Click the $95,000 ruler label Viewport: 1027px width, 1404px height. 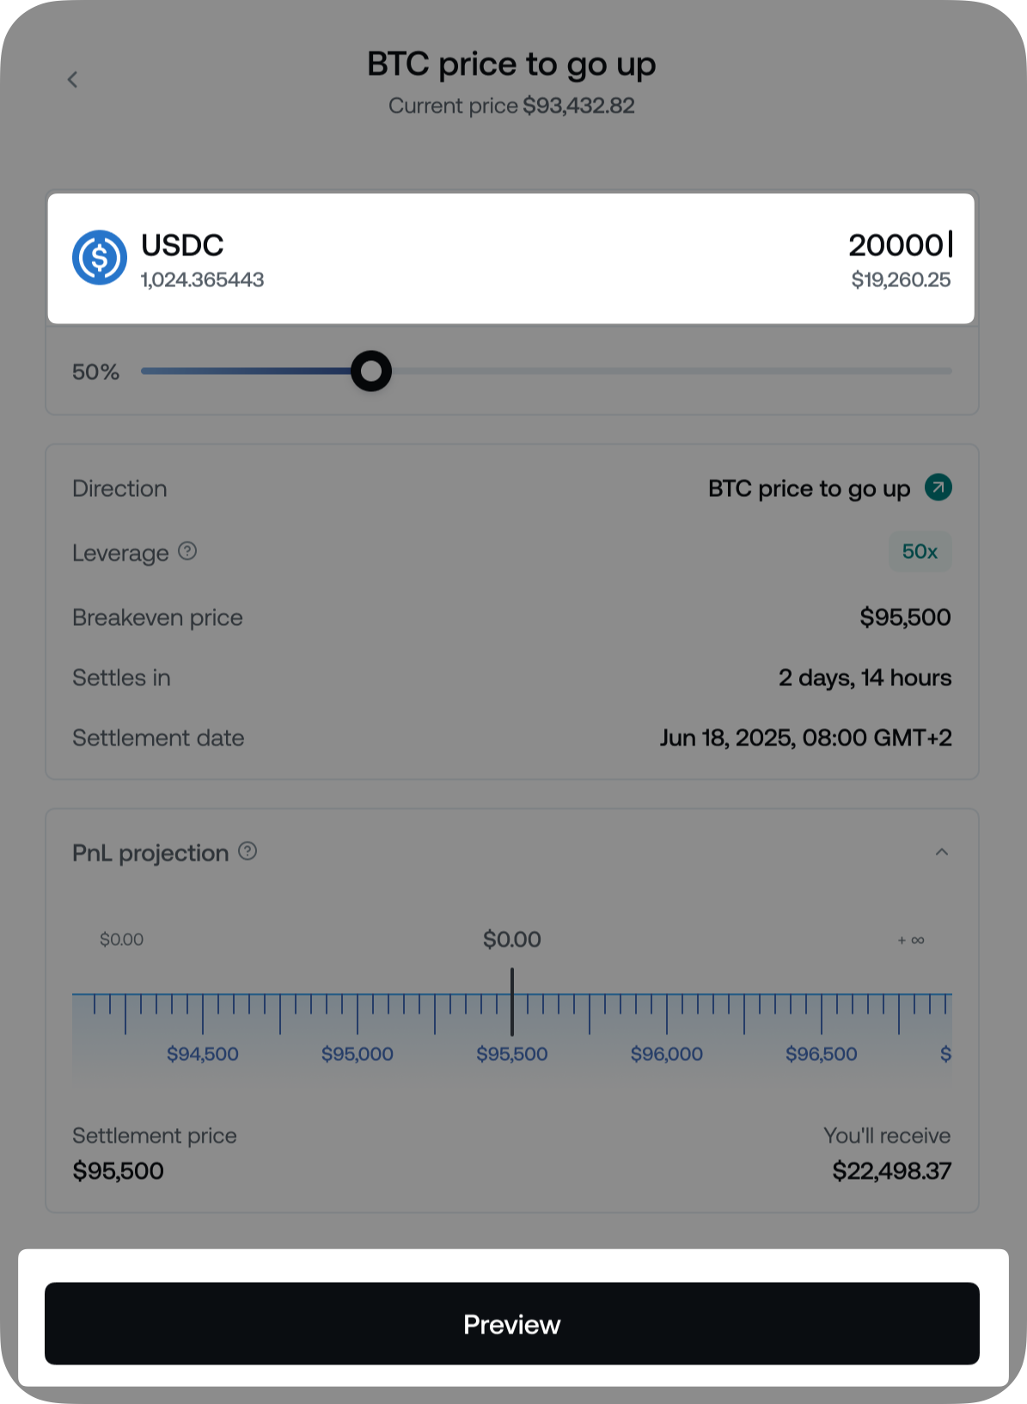pyautogui.click(x=358, y=1054)
